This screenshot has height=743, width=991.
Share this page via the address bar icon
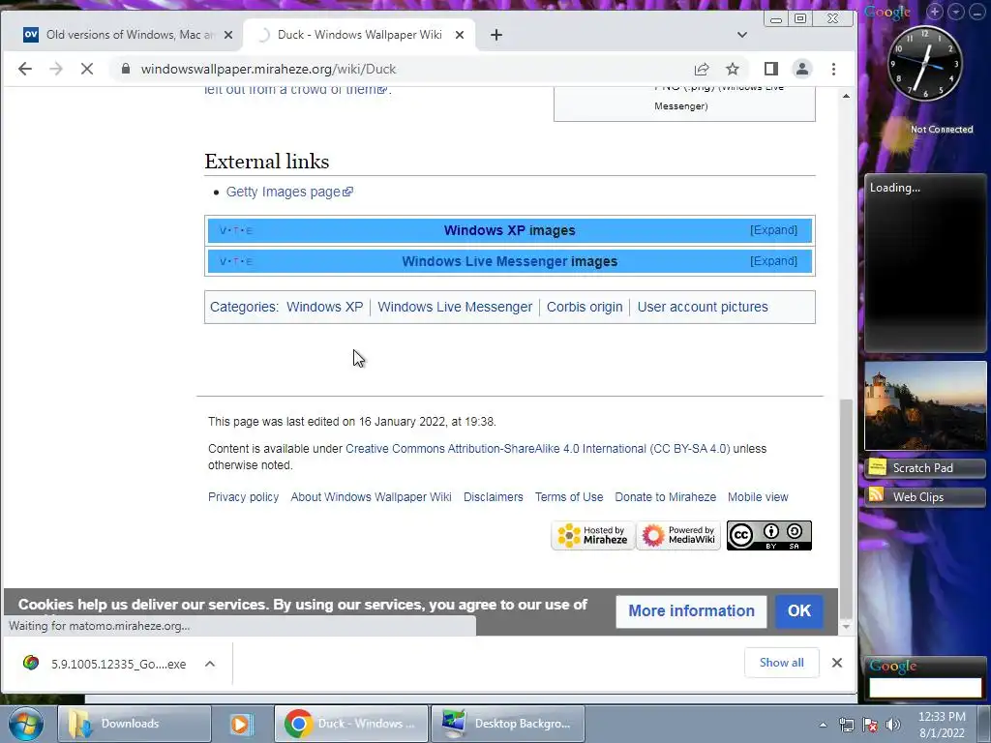click(702, 69)
